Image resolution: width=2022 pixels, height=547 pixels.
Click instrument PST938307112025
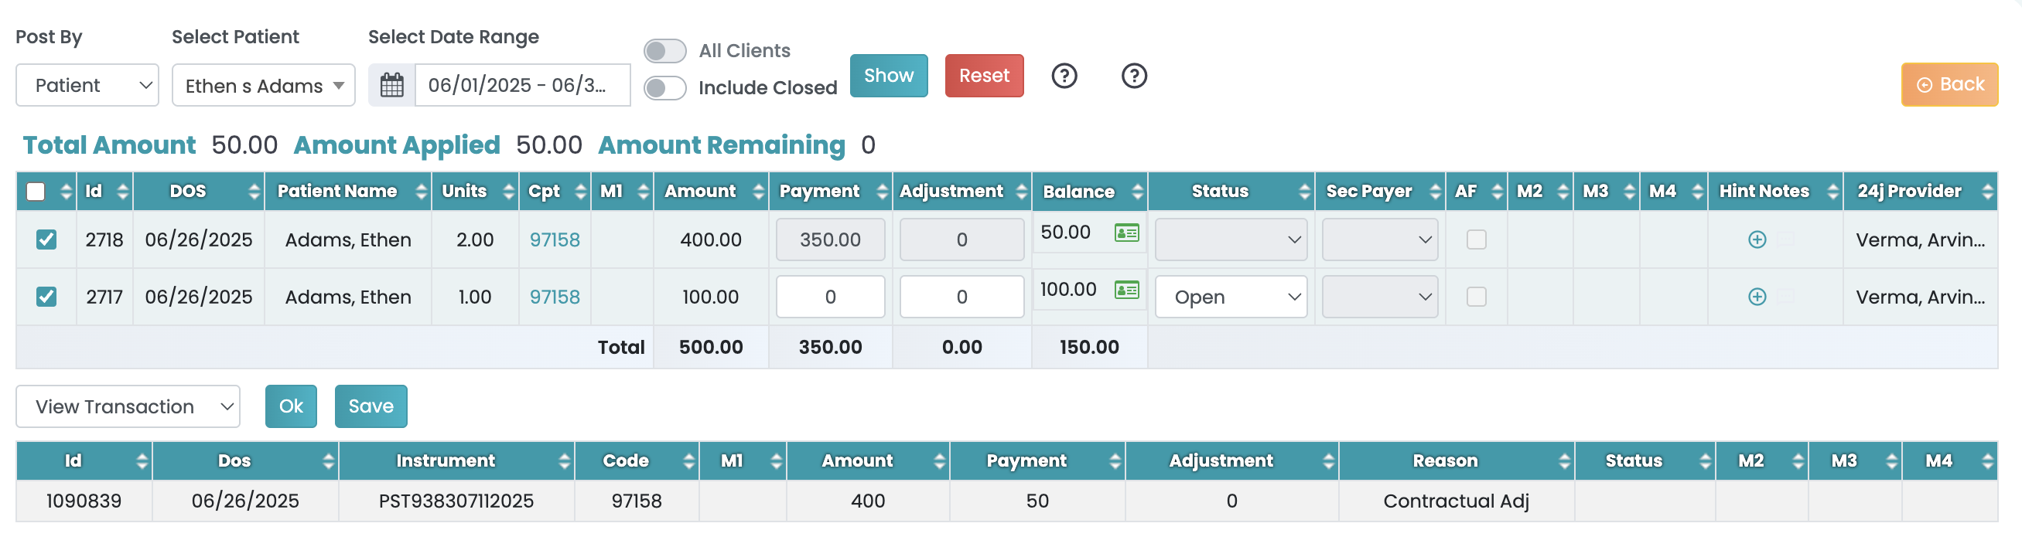tap(457, 501)
